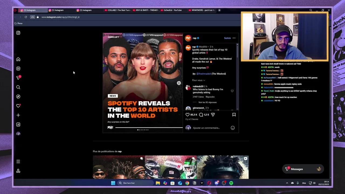Open rubiesb20's profile link

point(198,86)
